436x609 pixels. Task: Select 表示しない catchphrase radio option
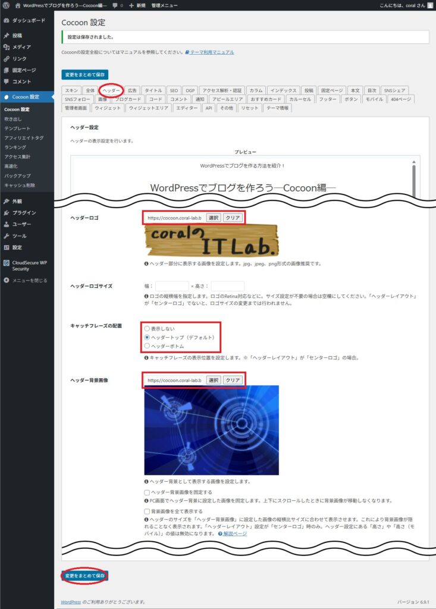pyautogui.click(x=147, y=328)
